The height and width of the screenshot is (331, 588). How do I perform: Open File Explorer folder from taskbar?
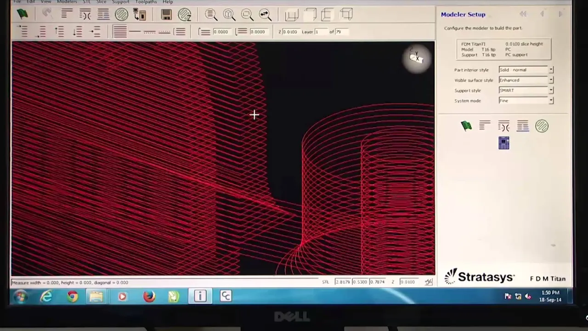point(96,297)
